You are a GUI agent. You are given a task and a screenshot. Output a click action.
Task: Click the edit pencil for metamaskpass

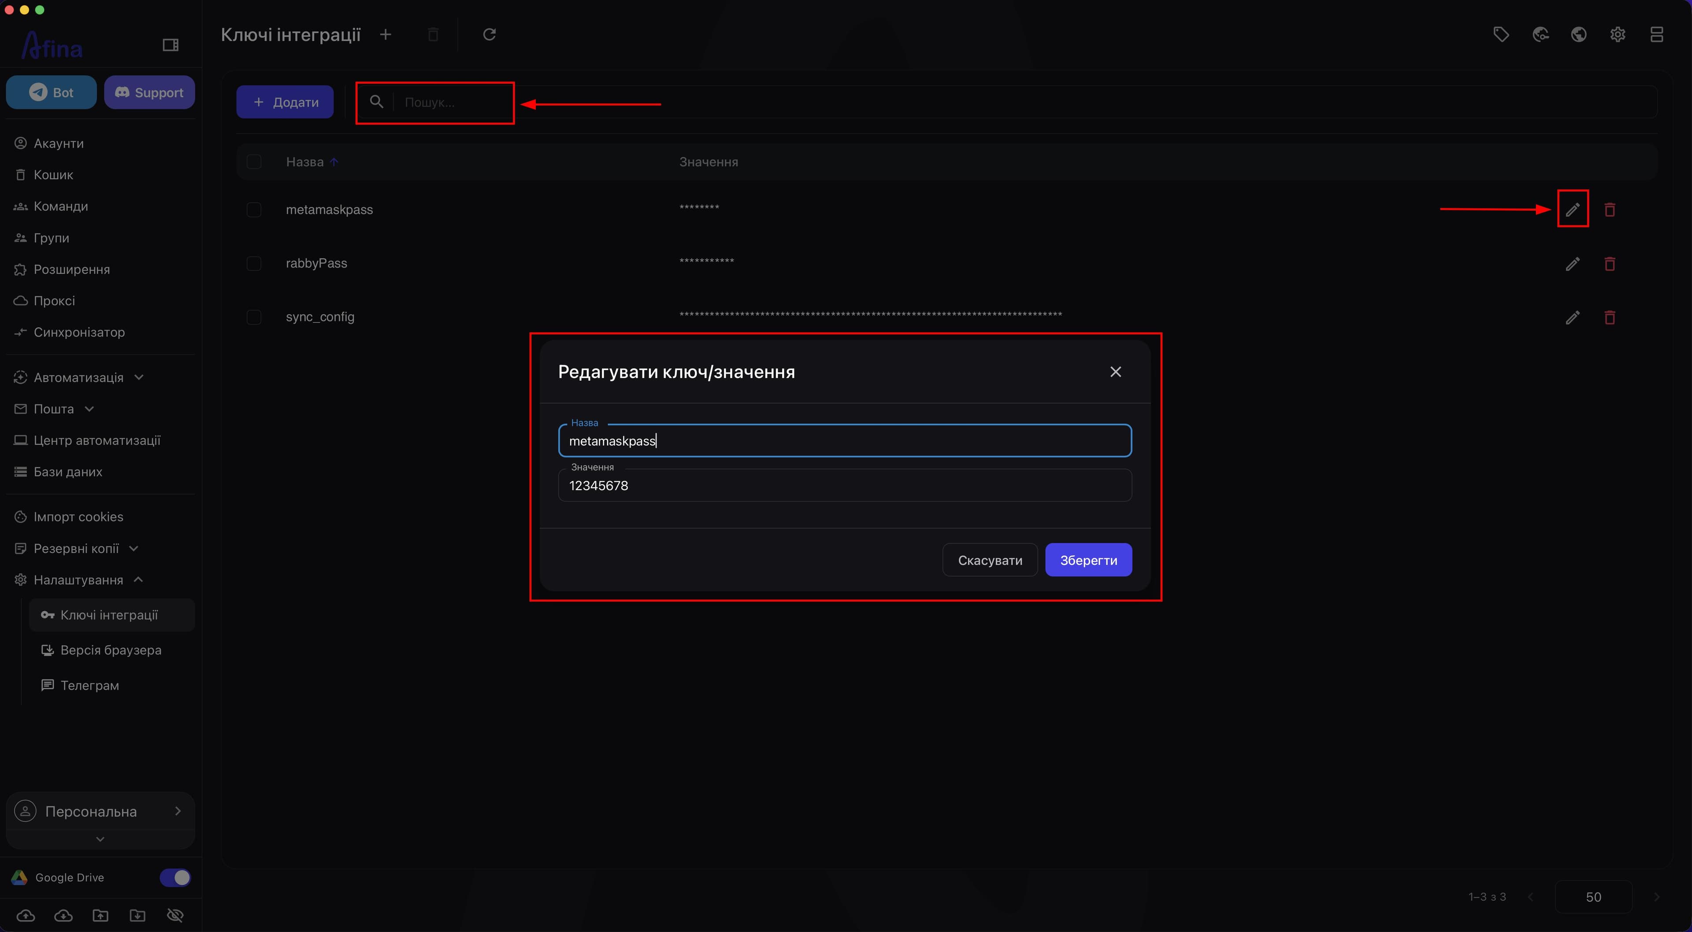coord(1573,209)
